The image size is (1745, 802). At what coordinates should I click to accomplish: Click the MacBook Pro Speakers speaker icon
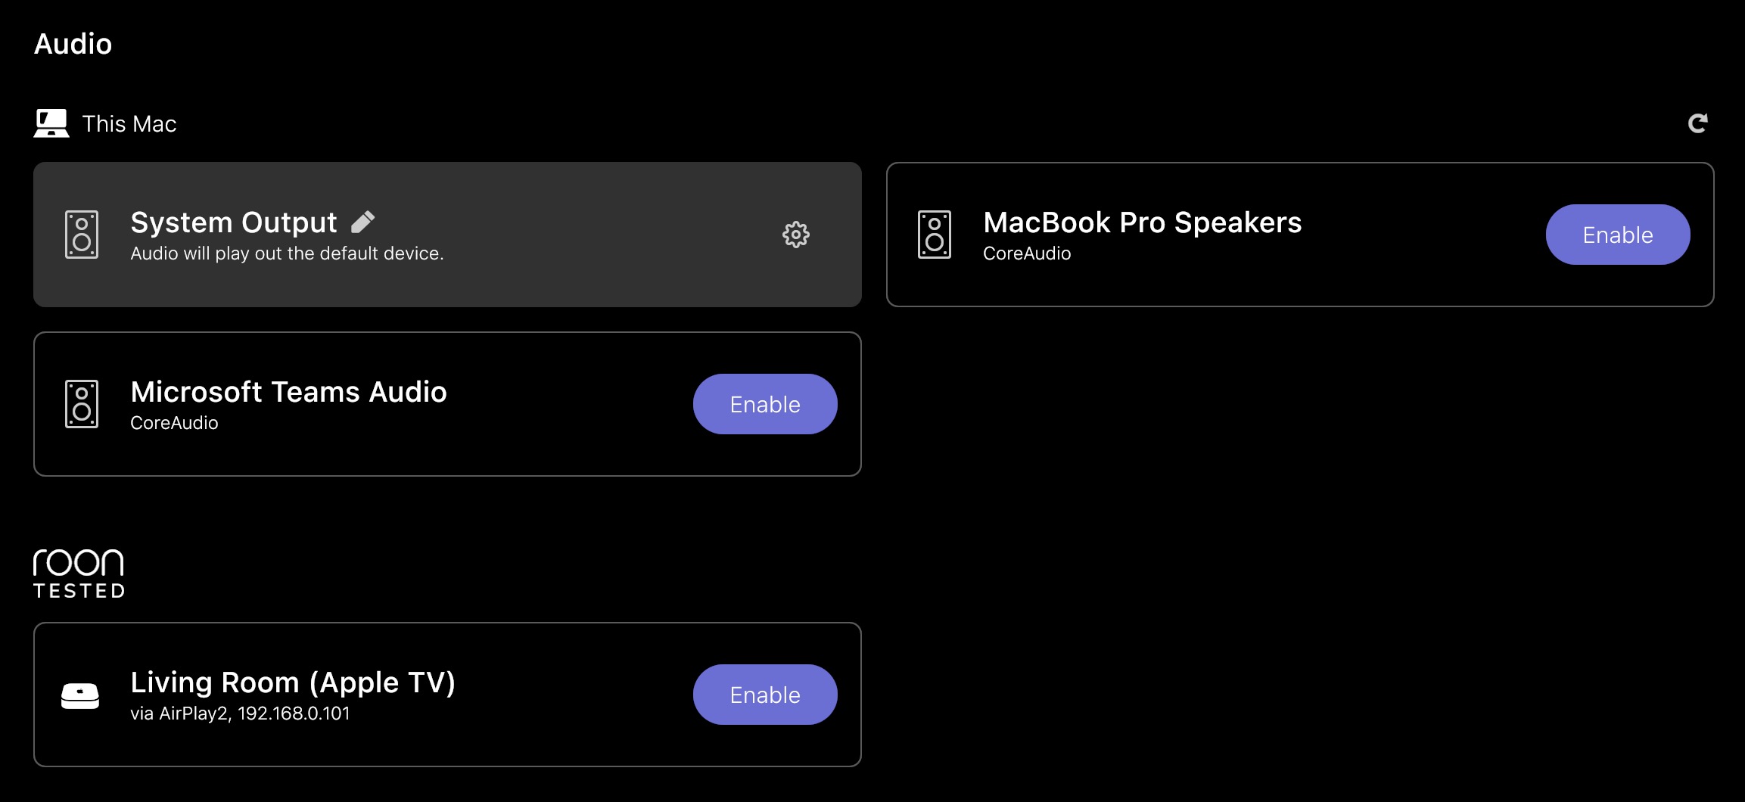[x=935, y=235]
